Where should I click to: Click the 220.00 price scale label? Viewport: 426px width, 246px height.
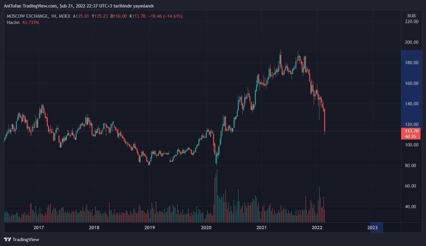point(412,22)
